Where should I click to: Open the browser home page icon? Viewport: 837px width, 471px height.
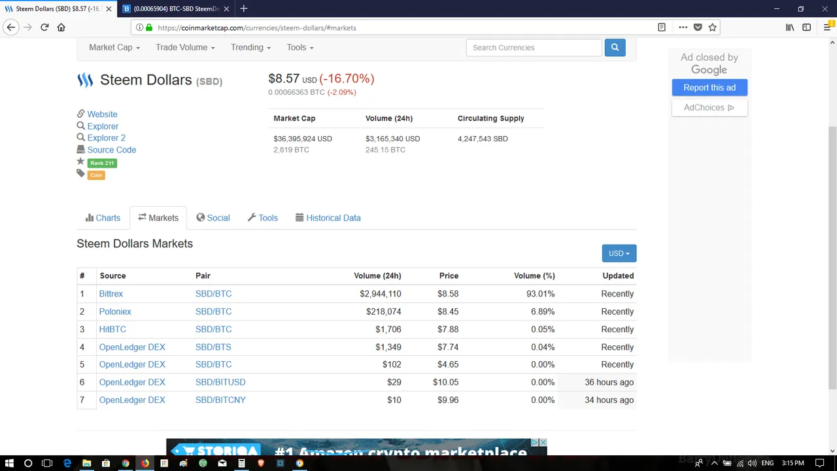point(61,27)
